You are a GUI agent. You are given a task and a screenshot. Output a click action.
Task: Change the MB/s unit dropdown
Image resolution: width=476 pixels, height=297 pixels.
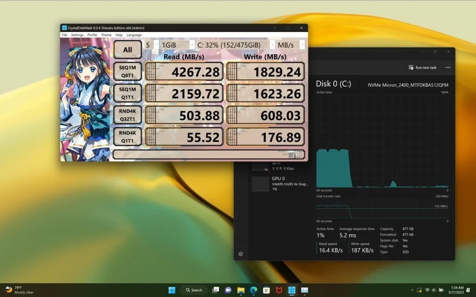pyautogui.click(x=291, y=45)
